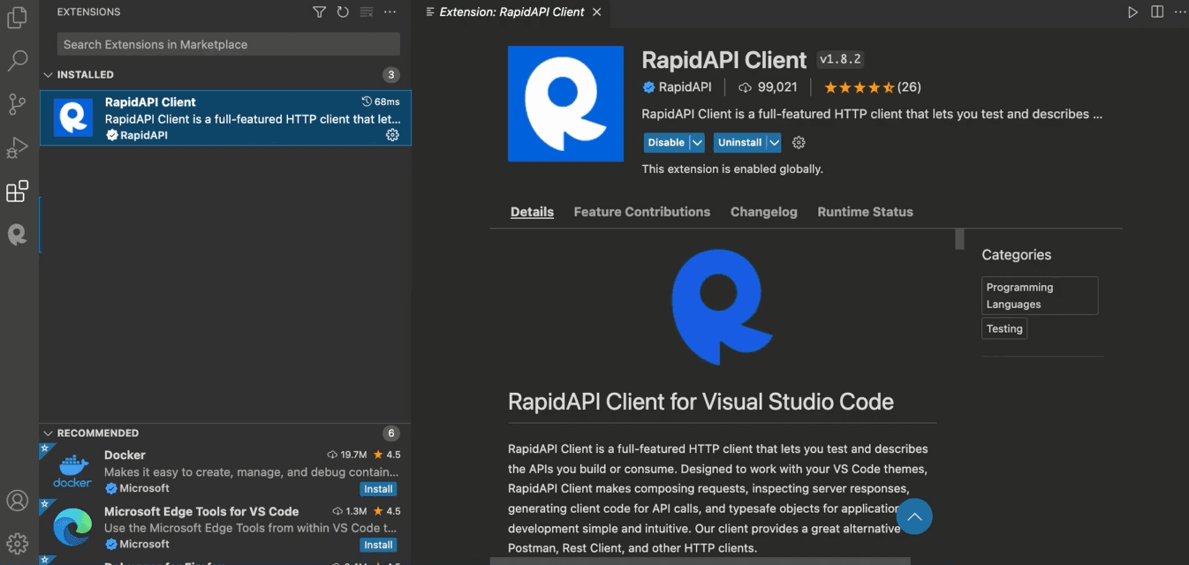Open the Extensions panel more actions menu
This screenshot has width=1189, height=565.
click(x=390, y=12)
